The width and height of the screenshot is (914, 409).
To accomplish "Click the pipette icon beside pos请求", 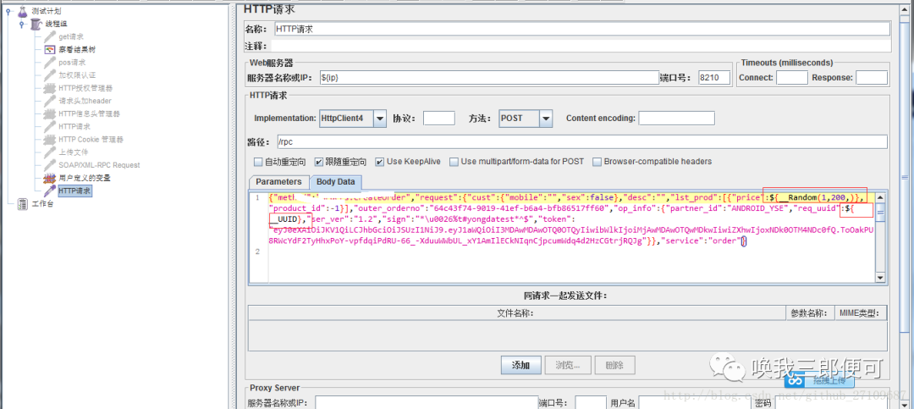I will click(50, 63).
